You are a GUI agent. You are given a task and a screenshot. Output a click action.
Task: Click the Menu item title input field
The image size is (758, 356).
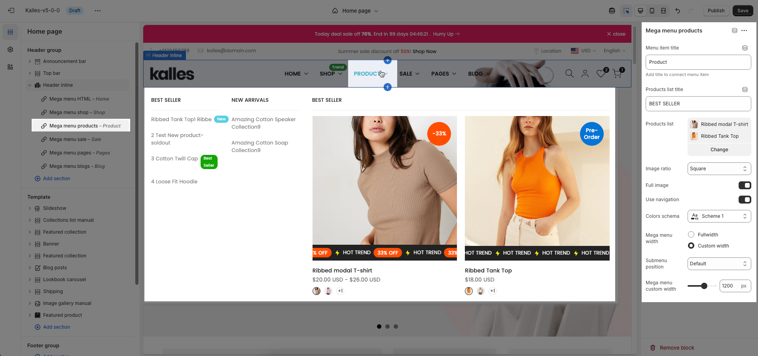(698, 62)
